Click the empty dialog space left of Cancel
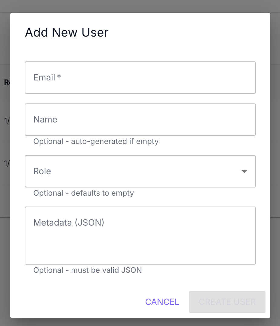The height and width of the screenshot is (326, 280). (76, 302)
